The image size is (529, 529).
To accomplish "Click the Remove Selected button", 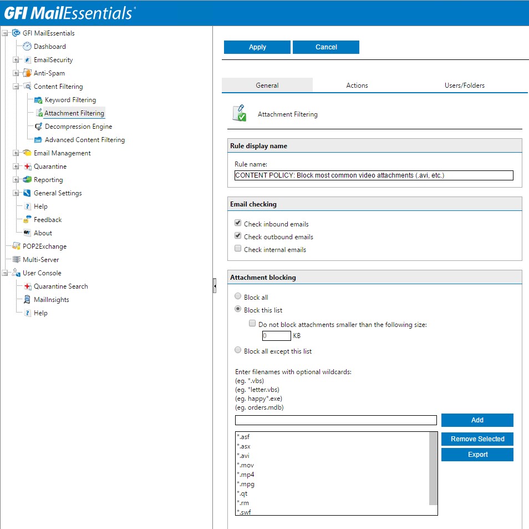I will point(477,439).
